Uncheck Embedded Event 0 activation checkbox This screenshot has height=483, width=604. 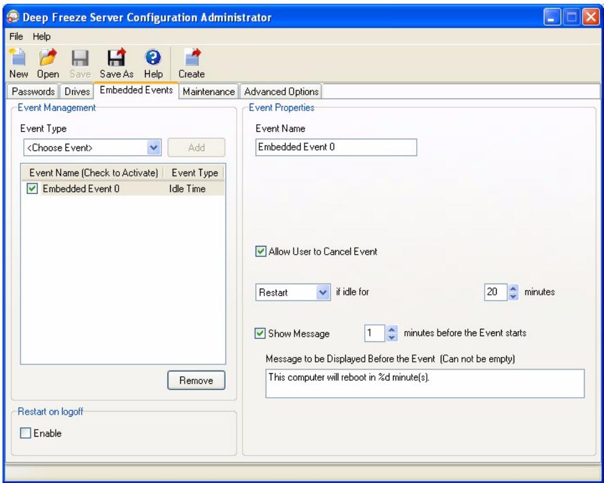tap(32, 189)
